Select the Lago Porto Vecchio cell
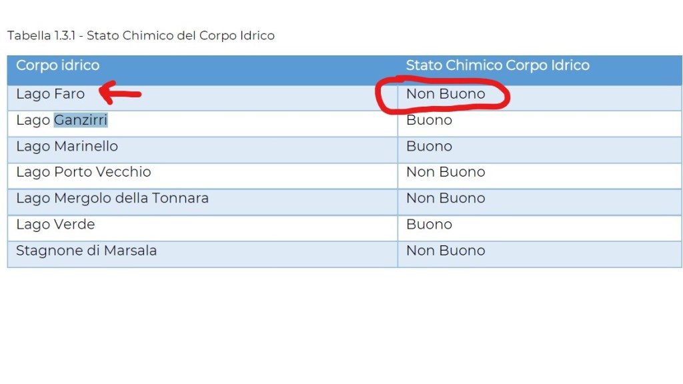This screenshot has width=683, height=384. point(83,172)
